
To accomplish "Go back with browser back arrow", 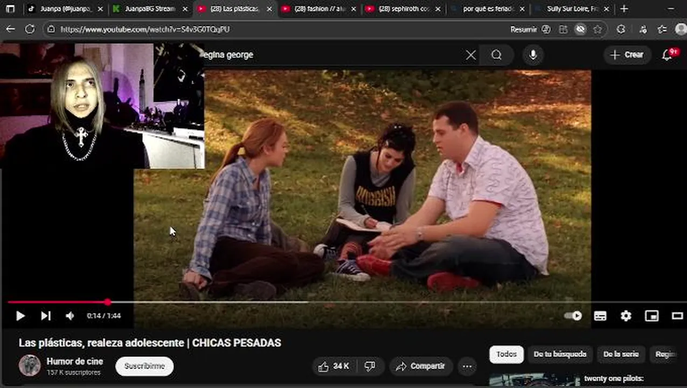I will 10,29.
